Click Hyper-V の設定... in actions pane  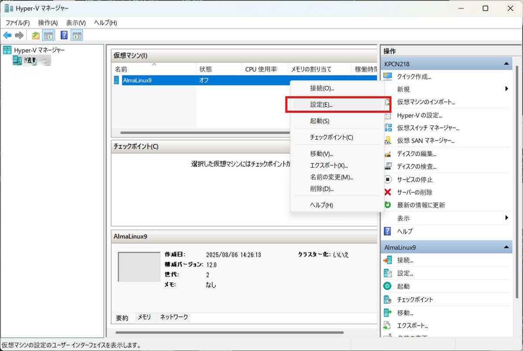[x=419, y=115]
